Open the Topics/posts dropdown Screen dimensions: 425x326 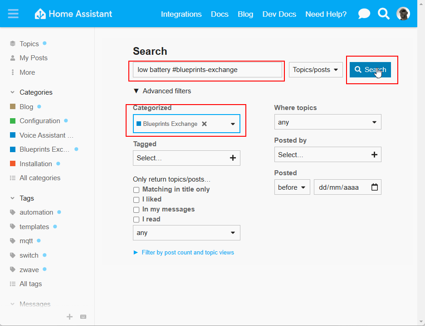316,70
